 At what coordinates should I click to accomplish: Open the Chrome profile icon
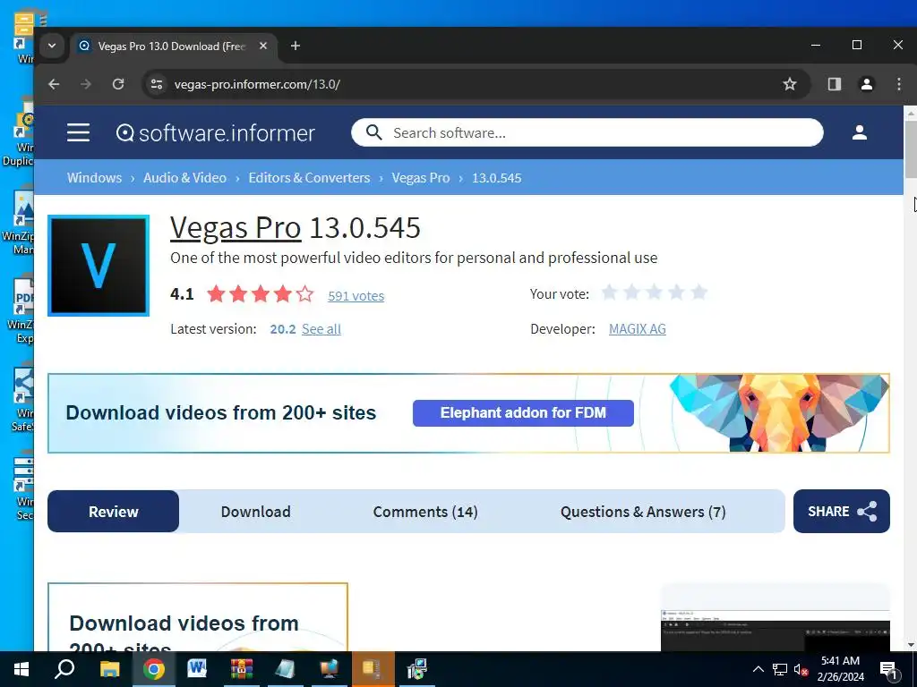(867, 84)
